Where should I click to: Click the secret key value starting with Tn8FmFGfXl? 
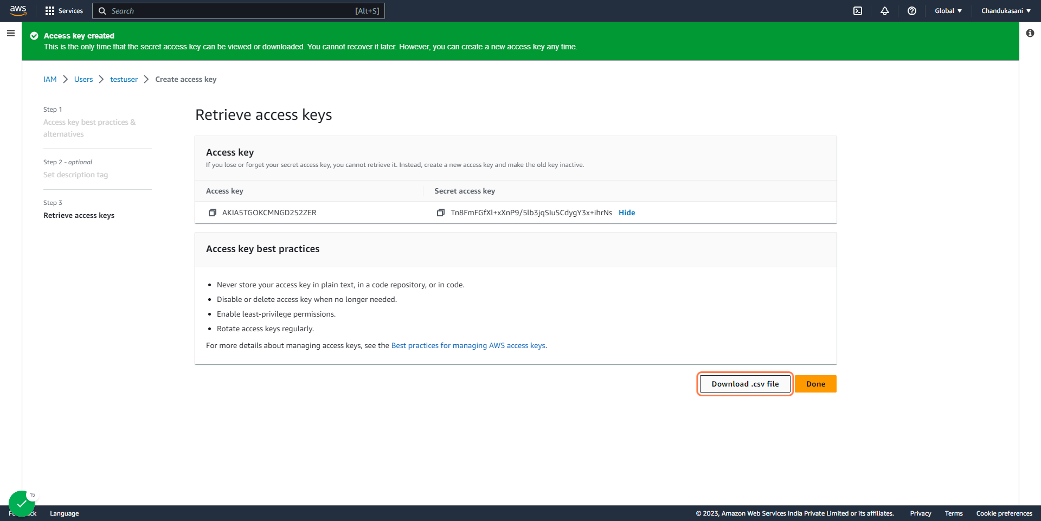tap(531, 213)
